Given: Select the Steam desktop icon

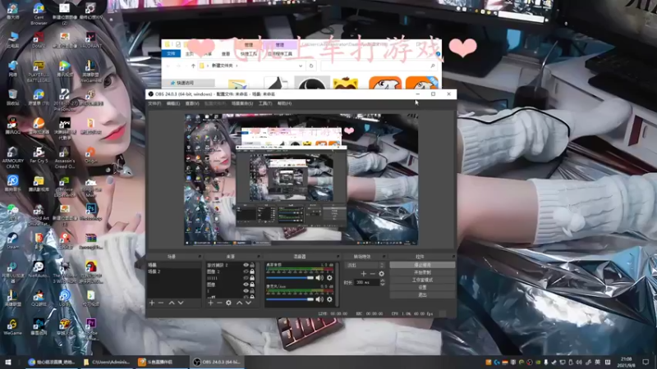Looking at the screenshot, I should (12, 241).
